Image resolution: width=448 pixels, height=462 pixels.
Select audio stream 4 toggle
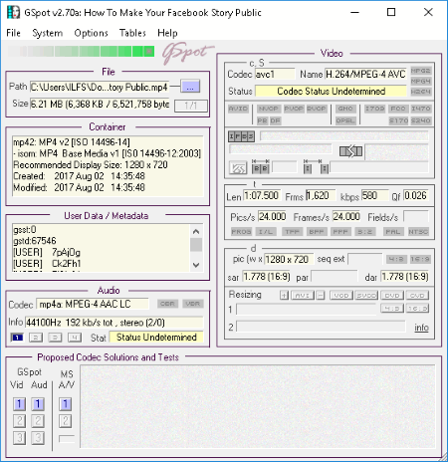tap(75, 338)
